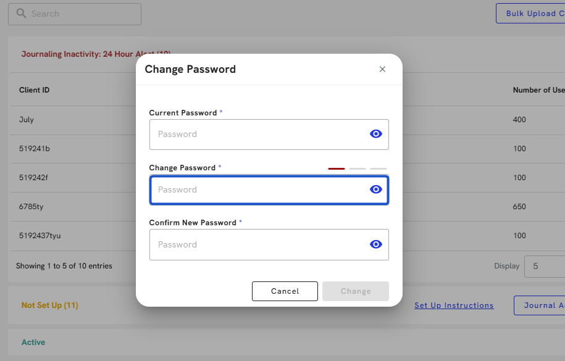The height and width of the screenshot is (361, 565).
Task: Open the Set Up Instructions link
Action: point(454,305)
